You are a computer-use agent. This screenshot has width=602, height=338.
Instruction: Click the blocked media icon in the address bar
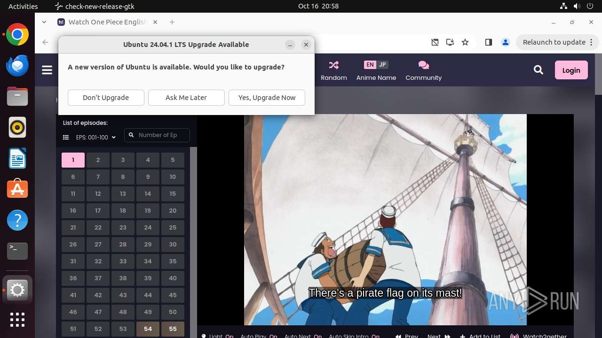(x=435, y=42)
